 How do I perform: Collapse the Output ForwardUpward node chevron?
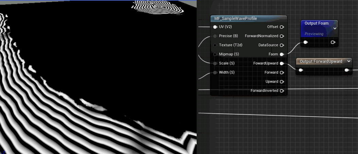[x=348, y=61]
